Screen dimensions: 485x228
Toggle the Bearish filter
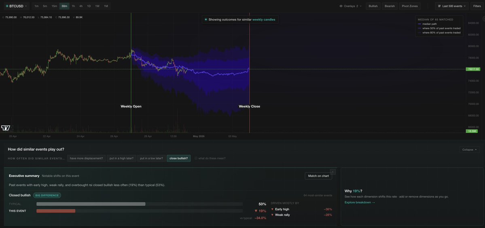390,6
